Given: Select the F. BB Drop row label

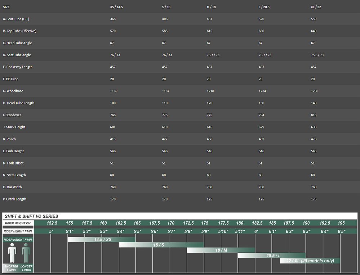Looking at the screenshot, I should [x=10, y=79].
